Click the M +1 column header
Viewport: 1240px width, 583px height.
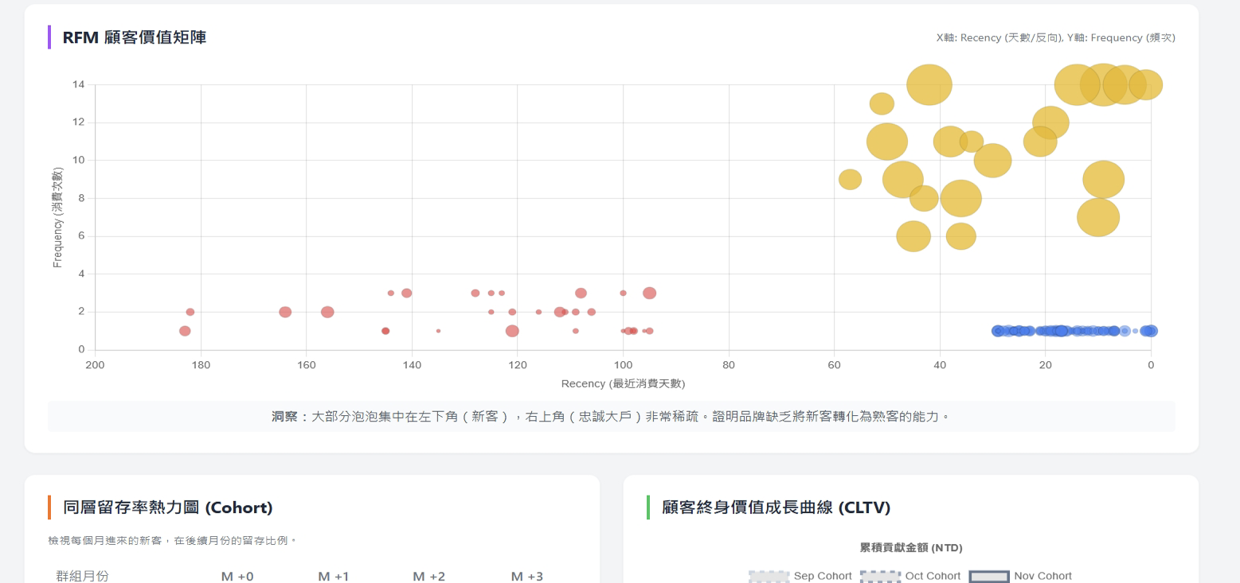pyautogui.click(x=334, y=576)
